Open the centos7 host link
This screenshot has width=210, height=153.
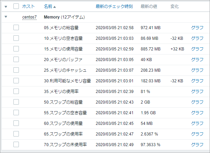(30, 17)
